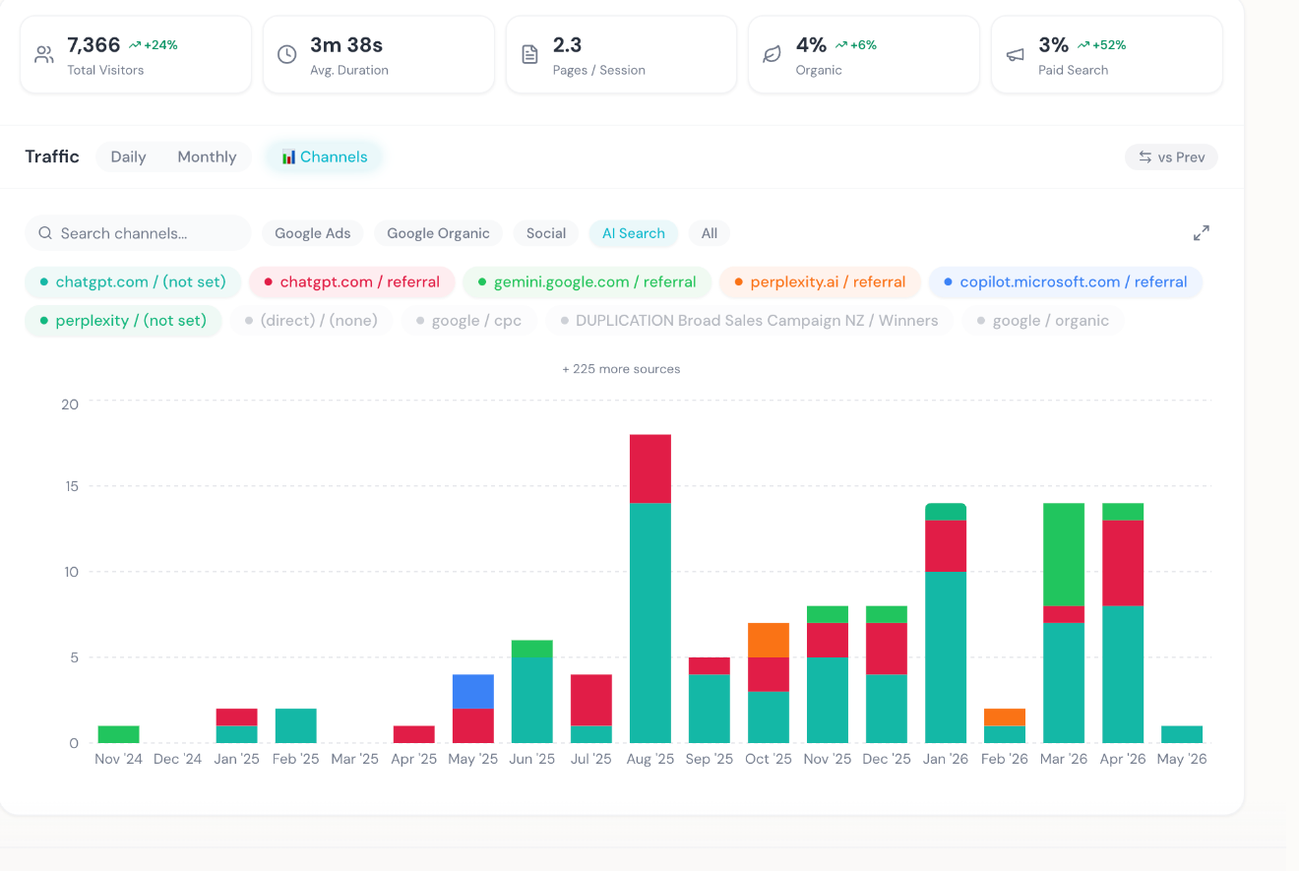The width and height of the screenshot is (1299, 871).
Task: Open the Total Visitors stat card
Action: point(136,55)
